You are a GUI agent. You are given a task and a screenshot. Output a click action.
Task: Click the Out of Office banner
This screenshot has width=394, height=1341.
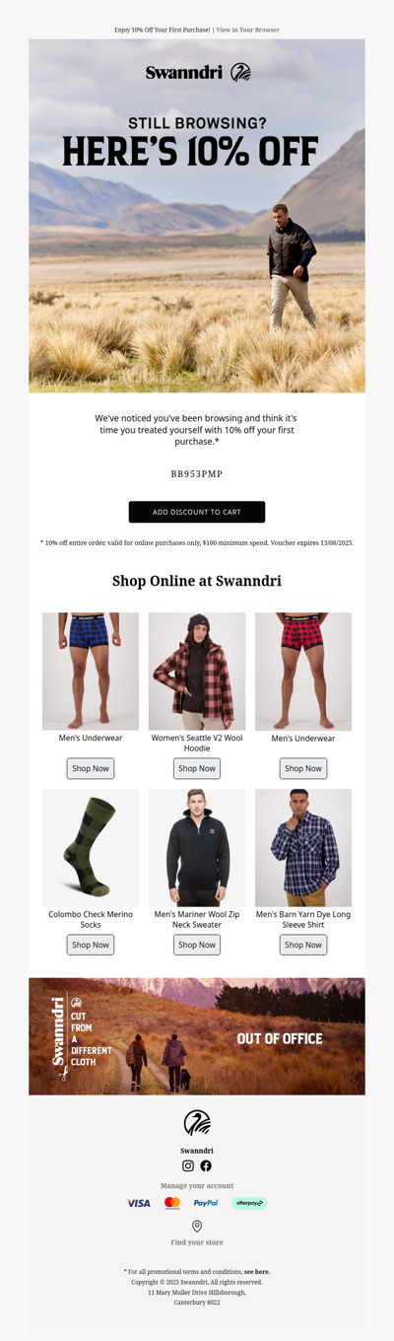point(197,1036)
